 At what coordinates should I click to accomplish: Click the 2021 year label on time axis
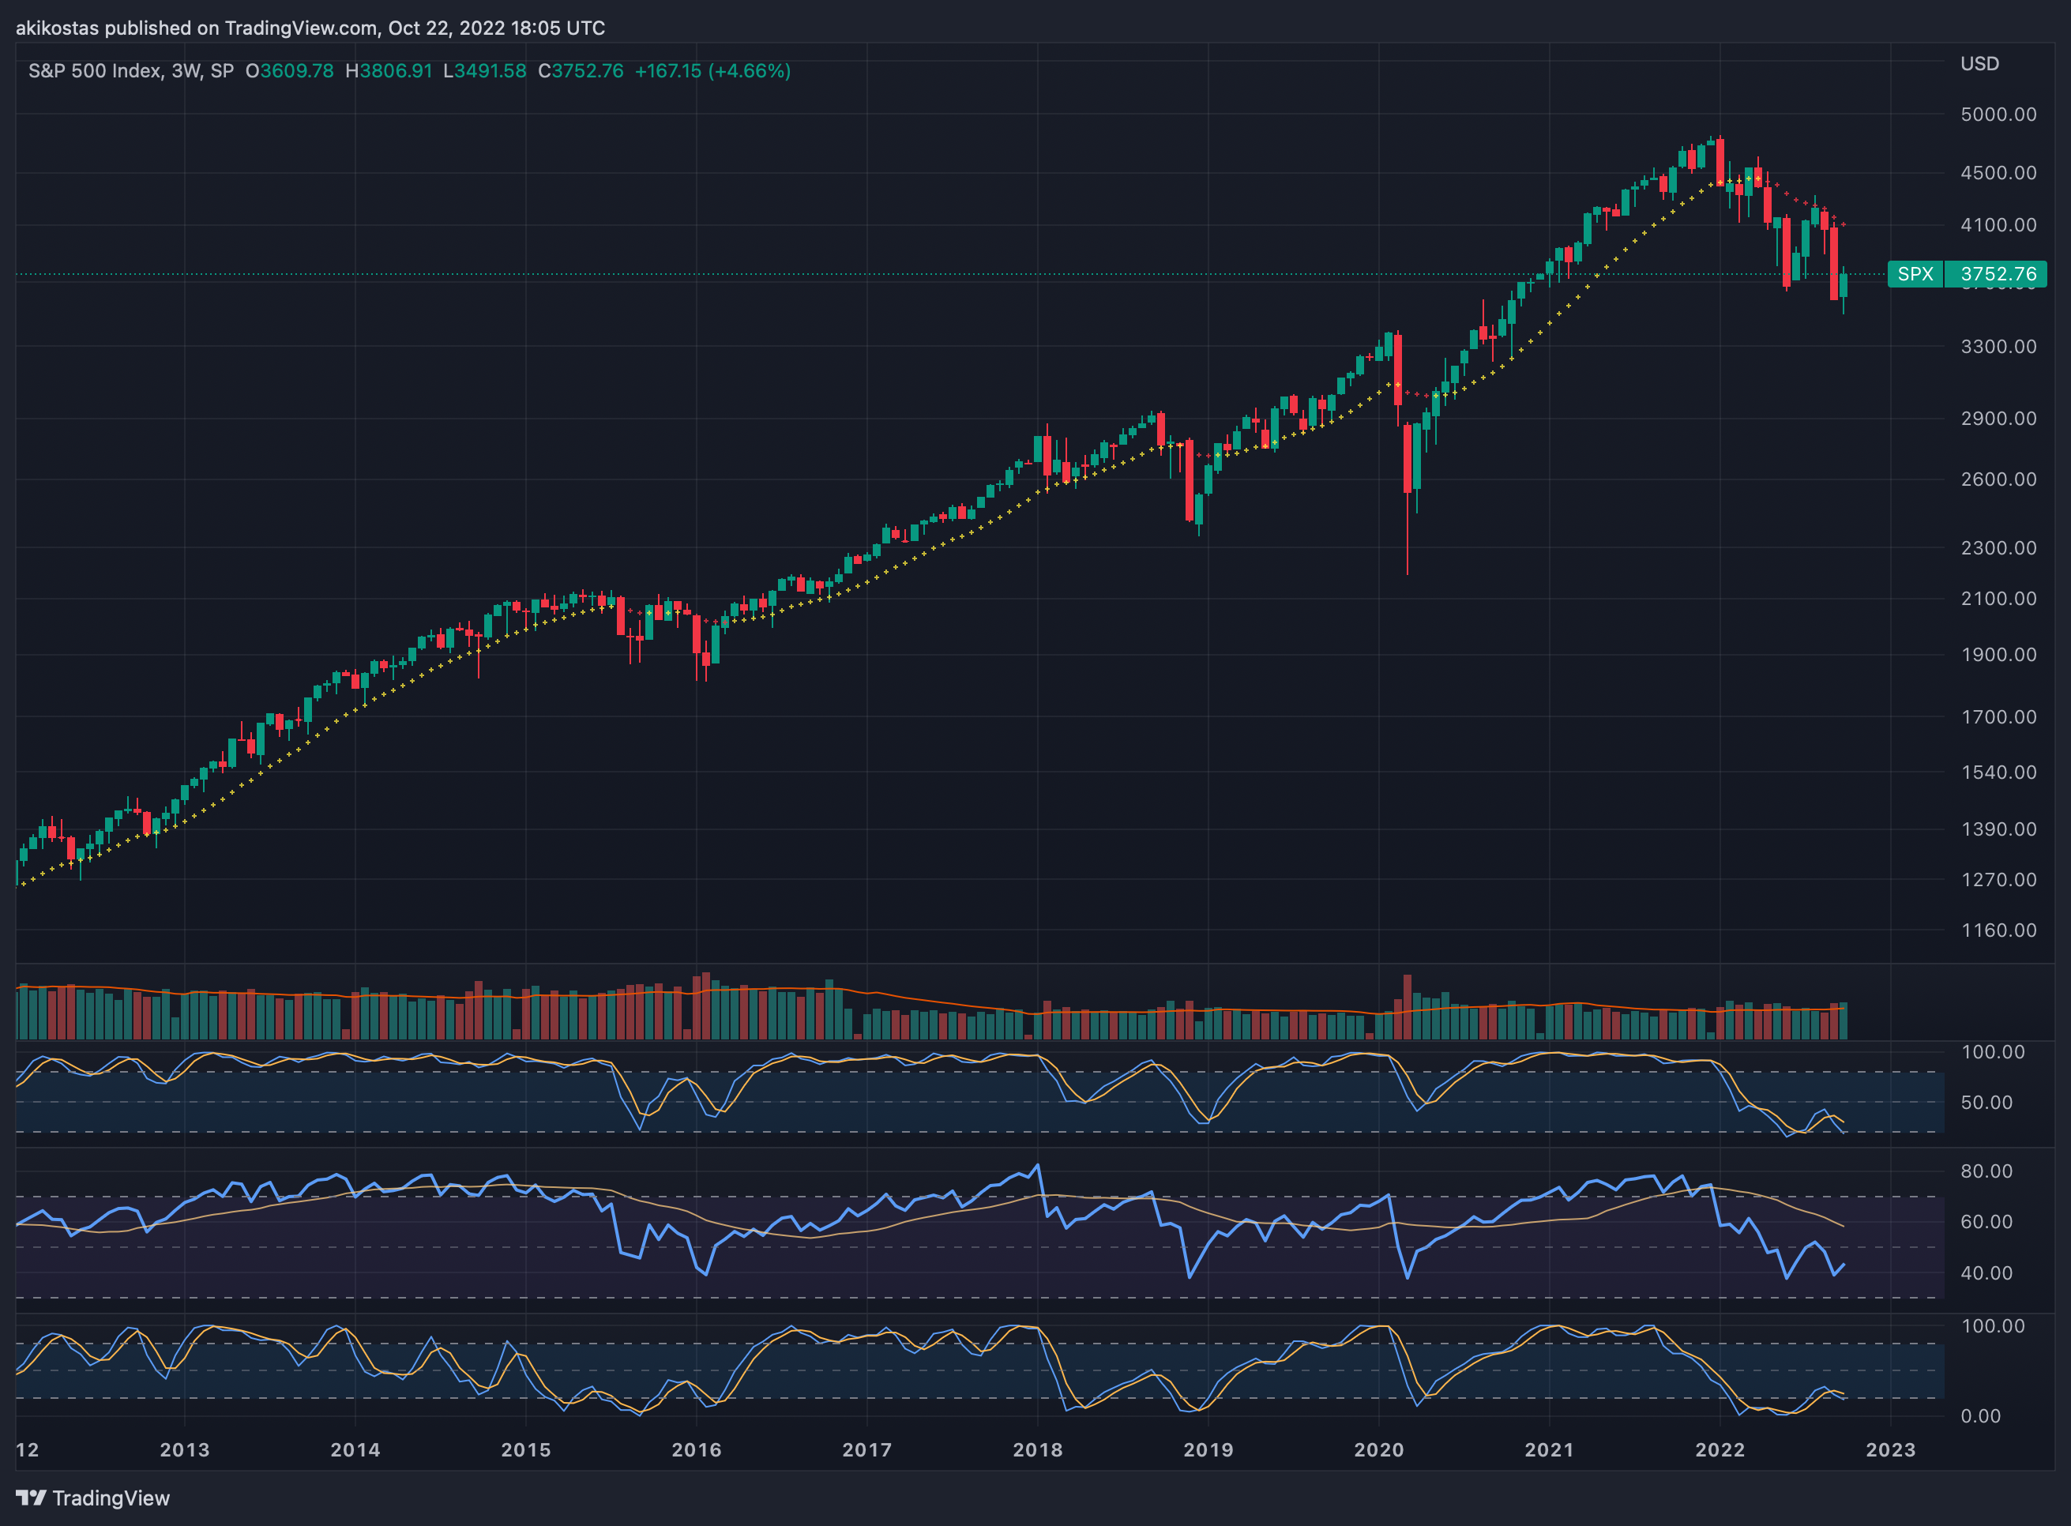pos(1549,1449)
